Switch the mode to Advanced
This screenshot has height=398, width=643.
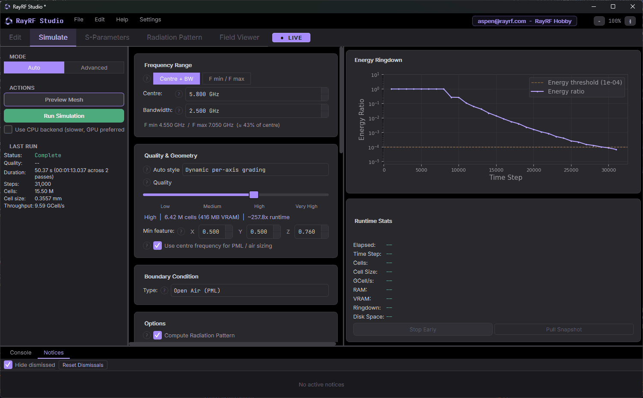point(94,67)
